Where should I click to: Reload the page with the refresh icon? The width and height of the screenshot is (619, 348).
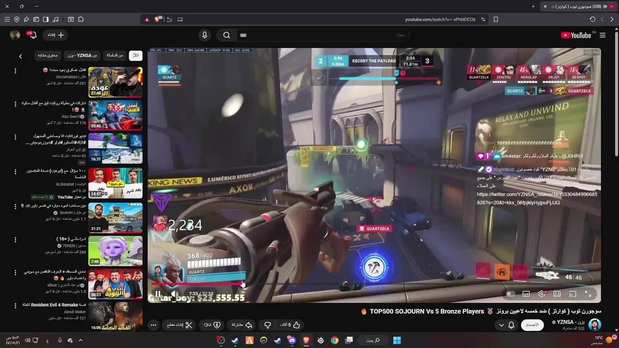[592, 19]
